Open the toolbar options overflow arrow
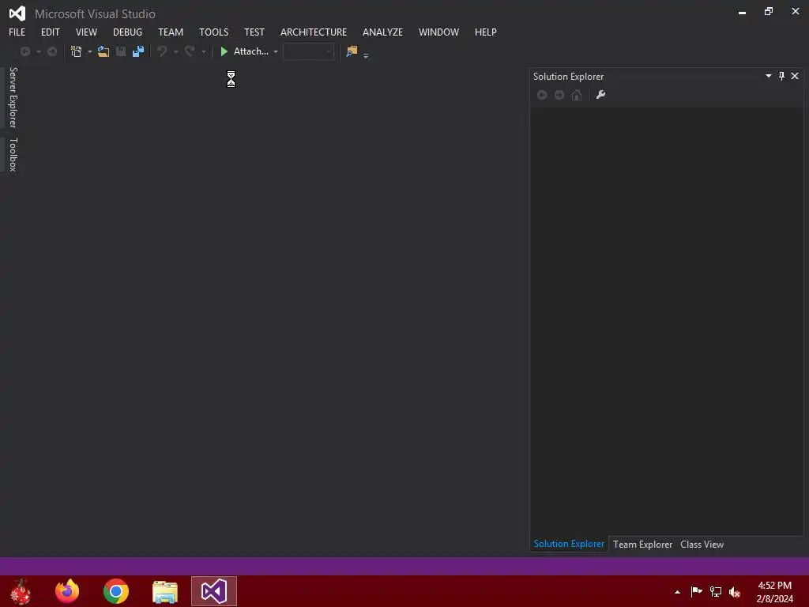Screen dimensions: 809x607 366,55
